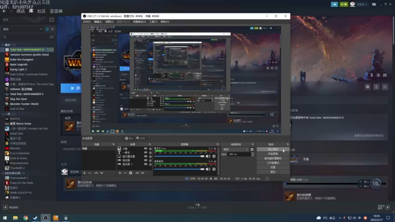Viewport: 395px width, 222px height.
Task: Move scene down in Scenes panel
Action: (102, 173)
